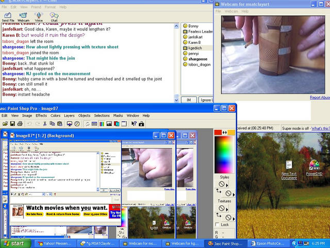
Task: Copy with the Paint Shop Pro copy icon
Action: pos(52,124)
